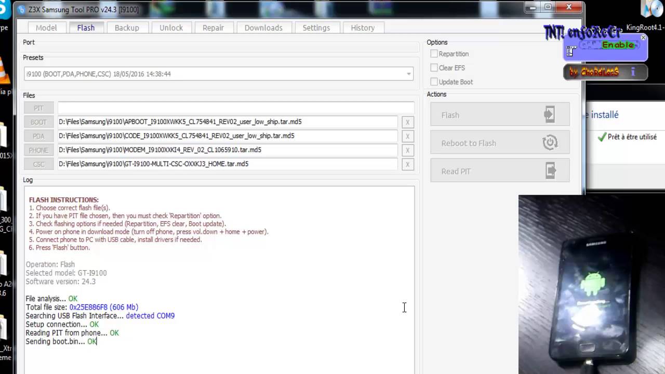Click the Reboot to Flash button
The height and width of the screenshot is (374, 665).
[x=500, y=143]
